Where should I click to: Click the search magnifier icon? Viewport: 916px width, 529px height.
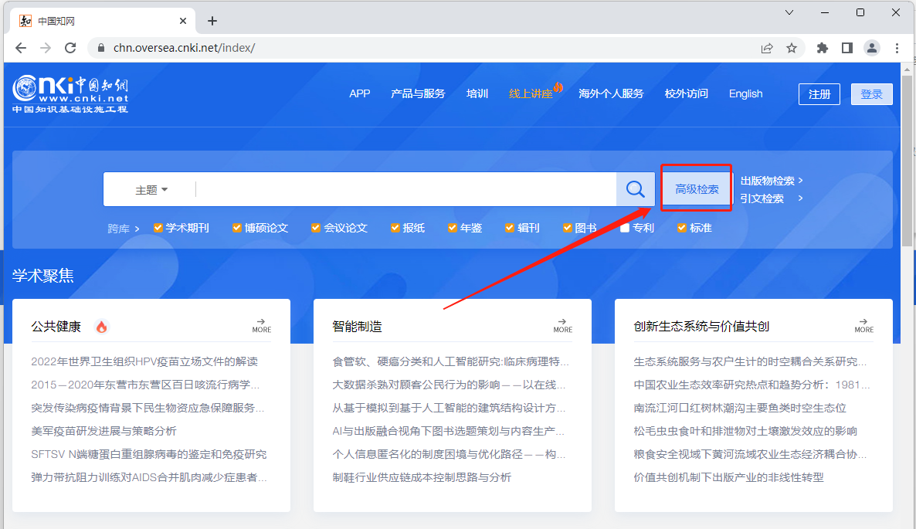[635, 188]
